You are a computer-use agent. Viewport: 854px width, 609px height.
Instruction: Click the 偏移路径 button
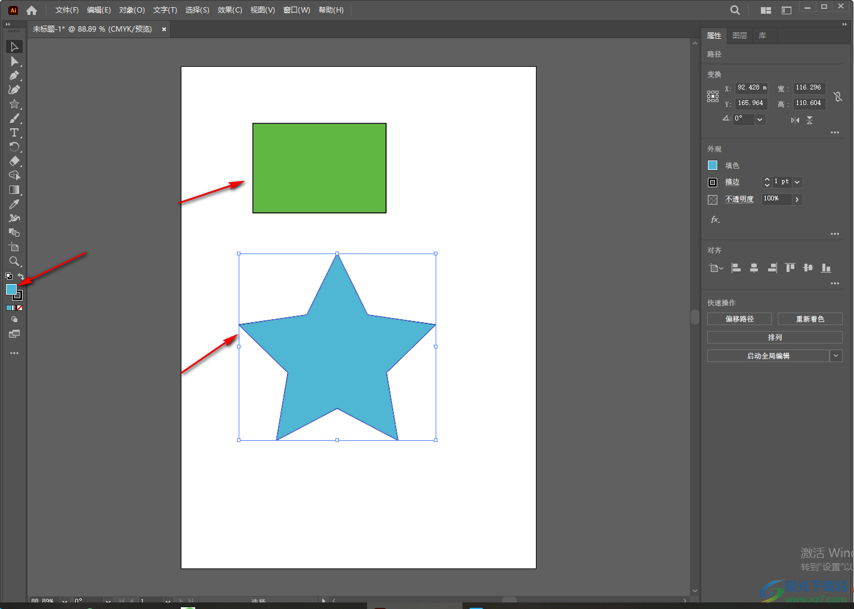point(739,319)
